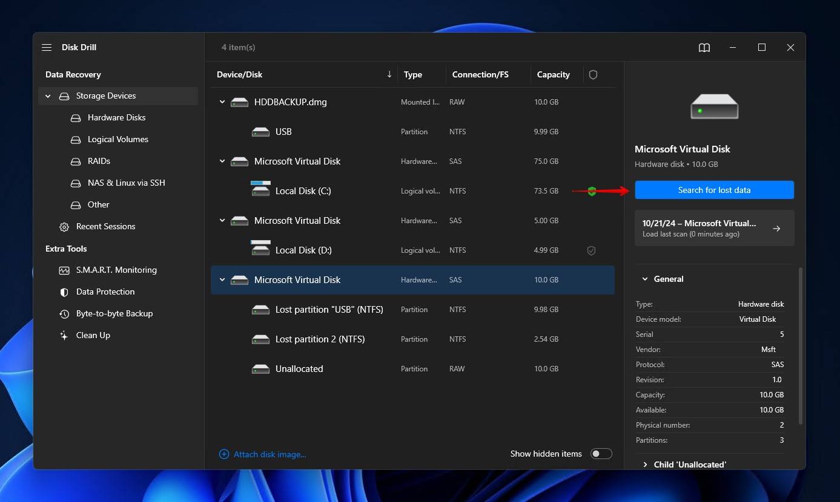Image resolution: width=840 pixels, height=502 pixels.
Task: Click the 9.98 GB capacity value
Action: tap(546, 310)
